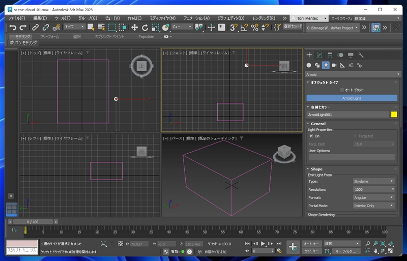This screenshot has width=407, height=261.
Task: Click the オート キー button
Action: (x=311, y=244)
